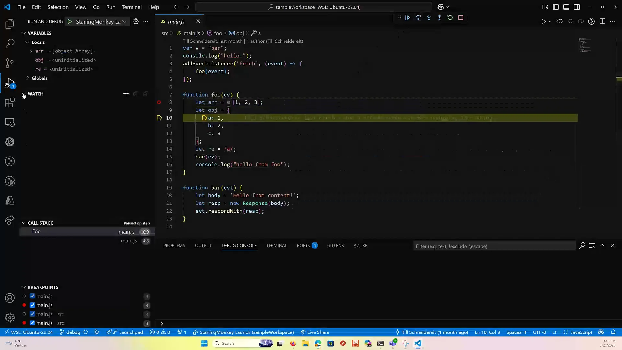Uncheck the first main.js breakpoint
This screenshot has width=622, height=350.
coord(32,296)
